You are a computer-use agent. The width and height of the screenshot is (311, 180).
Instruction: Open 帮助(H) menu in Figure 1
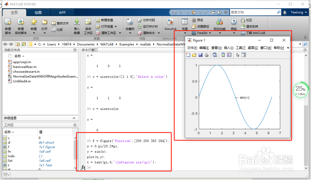click(279, 48)
